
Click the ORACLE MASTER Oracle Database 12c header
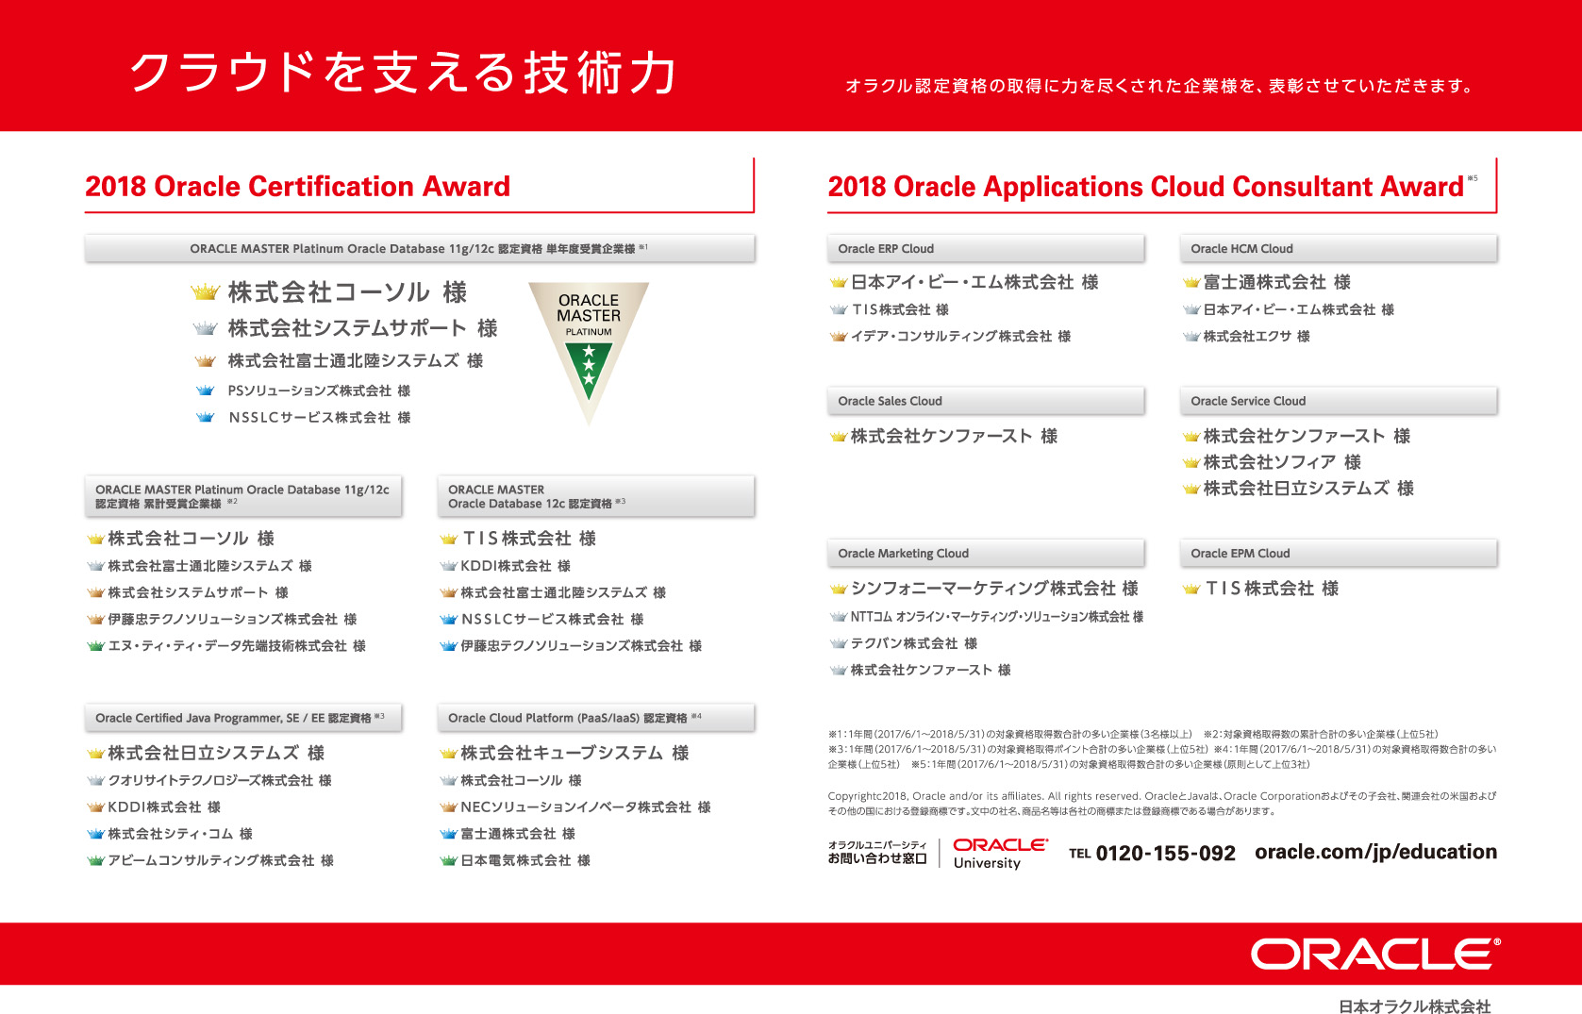tap(596, 496)
